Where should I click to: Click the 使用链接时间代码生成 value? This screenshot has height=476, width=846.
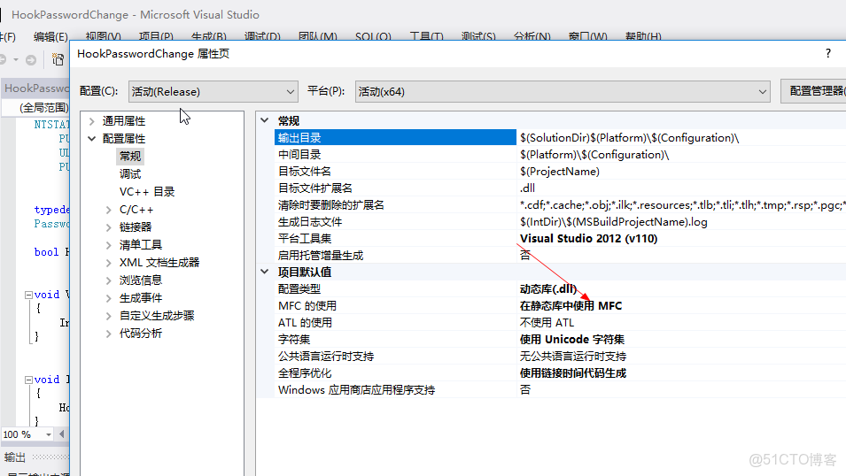[x=573, y=373]
